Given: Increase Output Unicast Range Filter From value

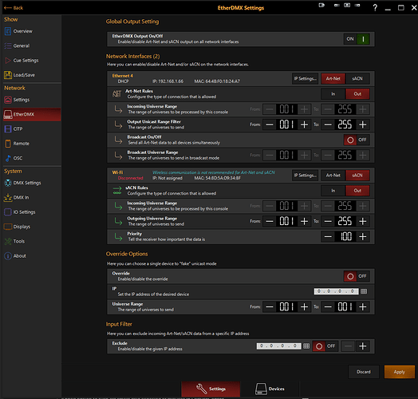Looking at the screenshot, I should [304, 124].
